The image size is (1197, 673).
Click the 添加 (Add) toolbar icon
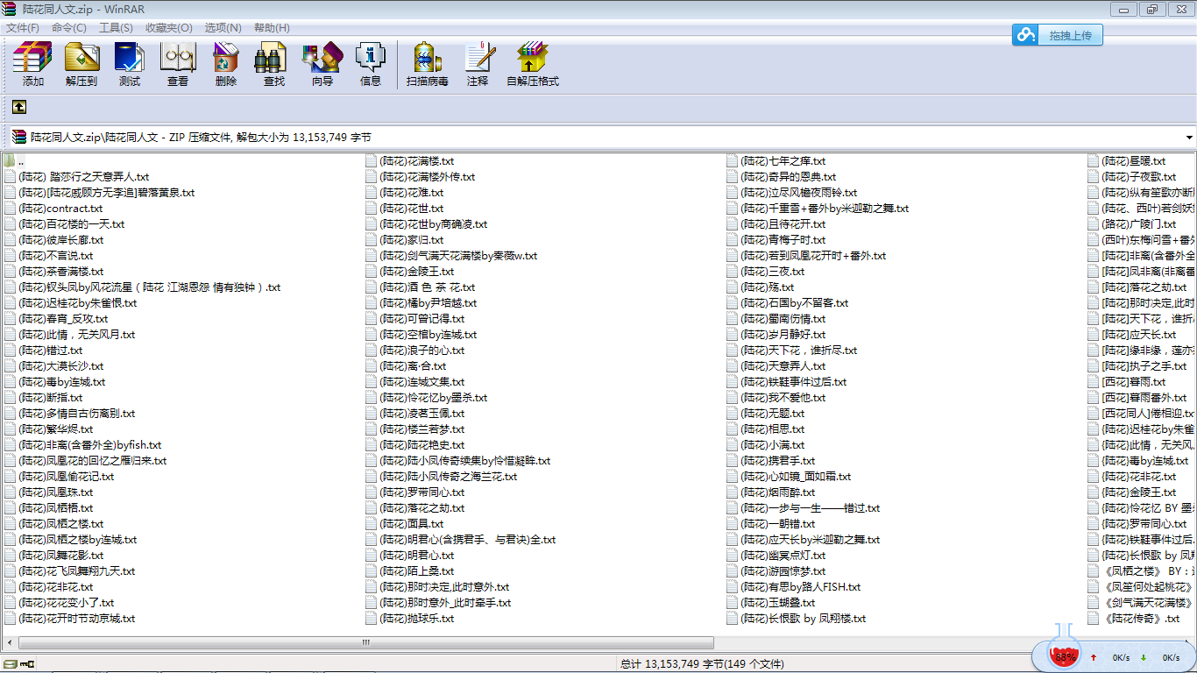[33, 64]
